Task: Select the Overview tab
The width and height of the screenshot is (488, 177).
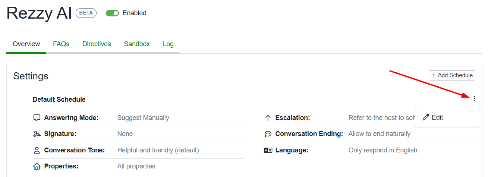Action: (x=26, y=44)
